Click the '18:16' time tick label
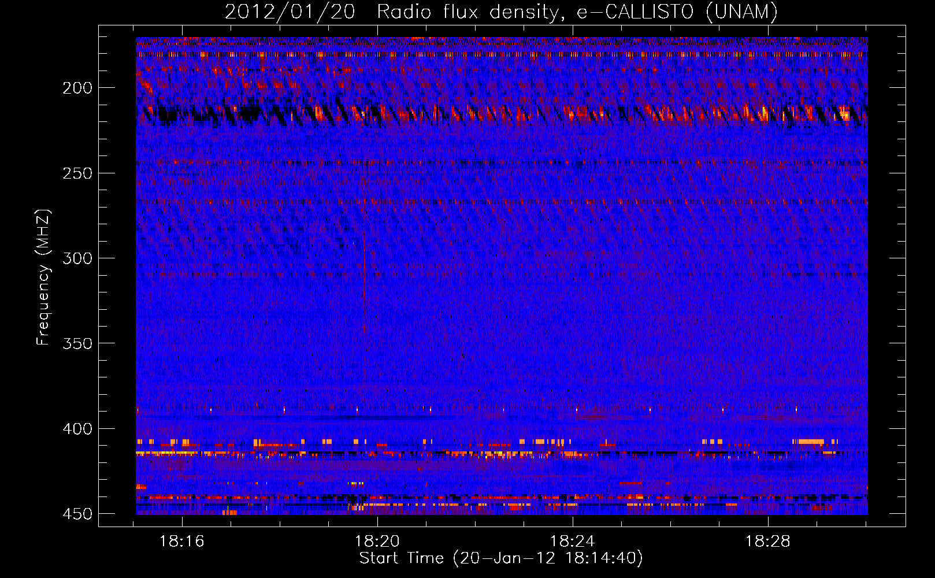The height and width of the screenshot is (578, 935). point(182,542)
